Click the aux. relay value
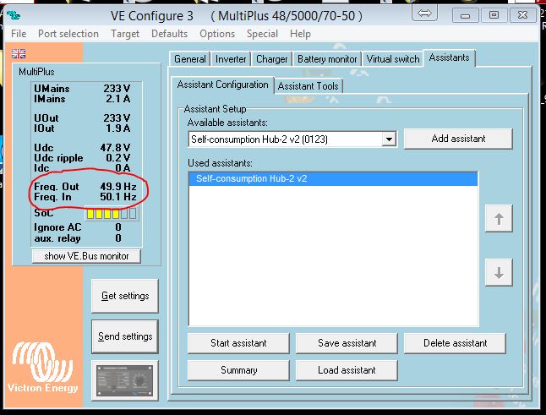The width and height of the screenshot is (546, 415). tap(118, 238)
